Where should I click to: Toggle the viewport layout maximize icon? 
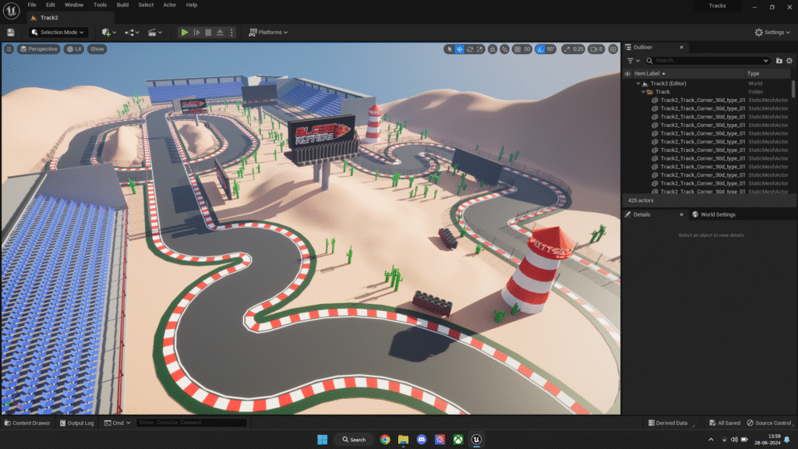[x=613, y=49]
